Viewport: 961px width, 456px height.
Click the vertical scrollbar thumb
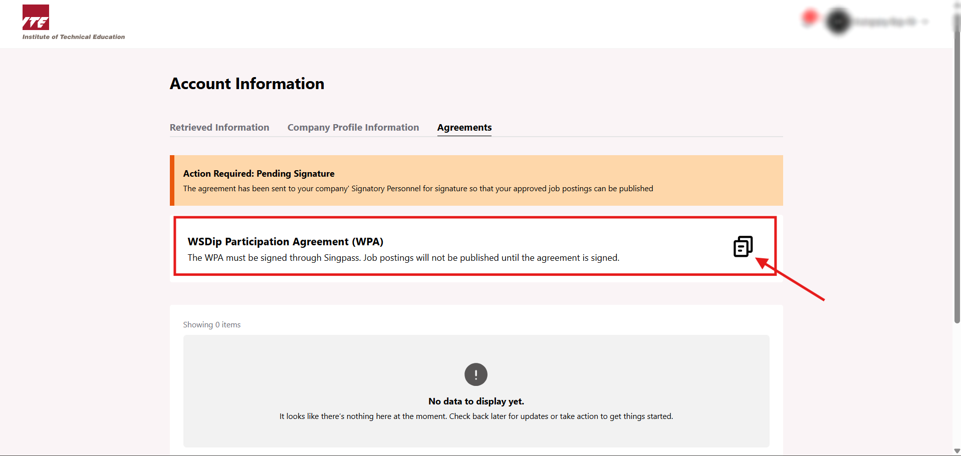tap(956, 175)
